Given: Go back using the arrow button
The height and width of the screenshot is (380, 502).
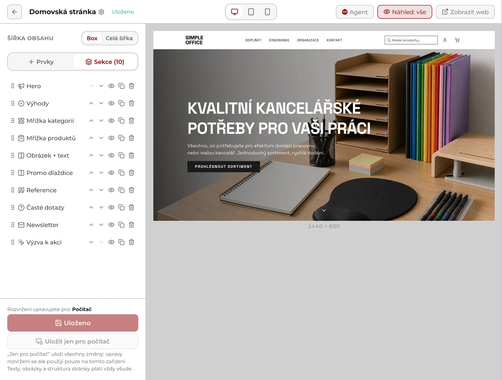Looking at the screenshot, I should click(14, 12).
